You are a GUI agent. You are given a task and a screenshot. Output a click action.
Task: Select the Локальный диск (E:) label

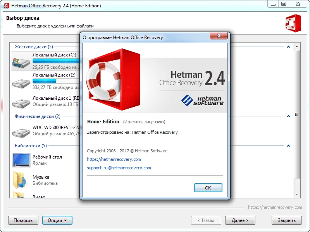coord(54,75)
